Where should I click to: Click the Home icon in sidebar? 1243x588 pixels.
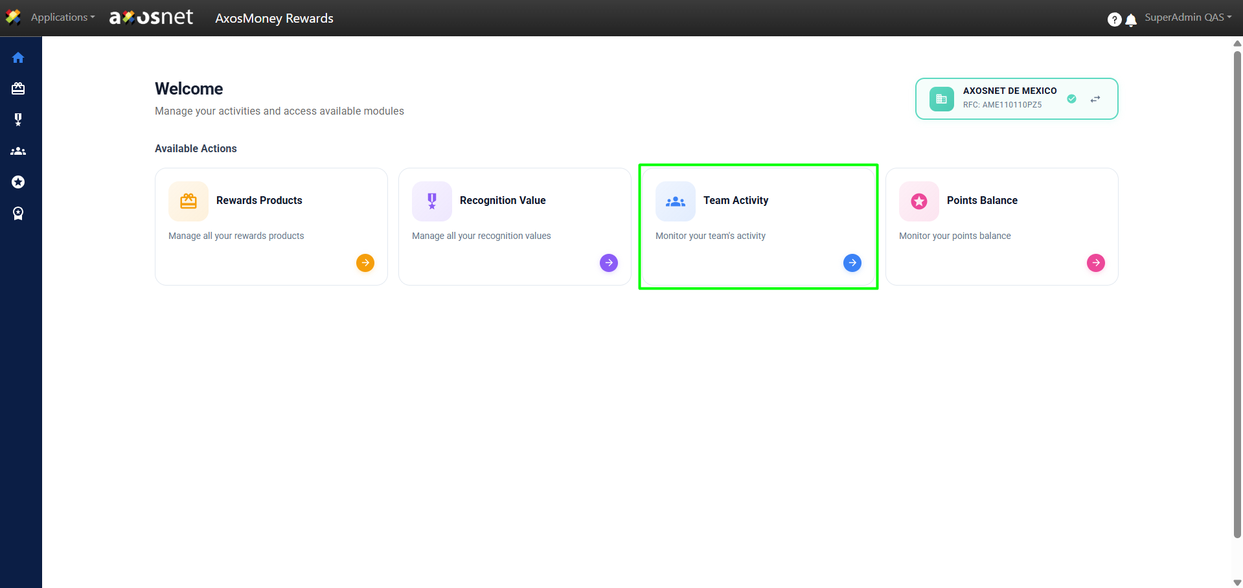(x=18, y=58)
